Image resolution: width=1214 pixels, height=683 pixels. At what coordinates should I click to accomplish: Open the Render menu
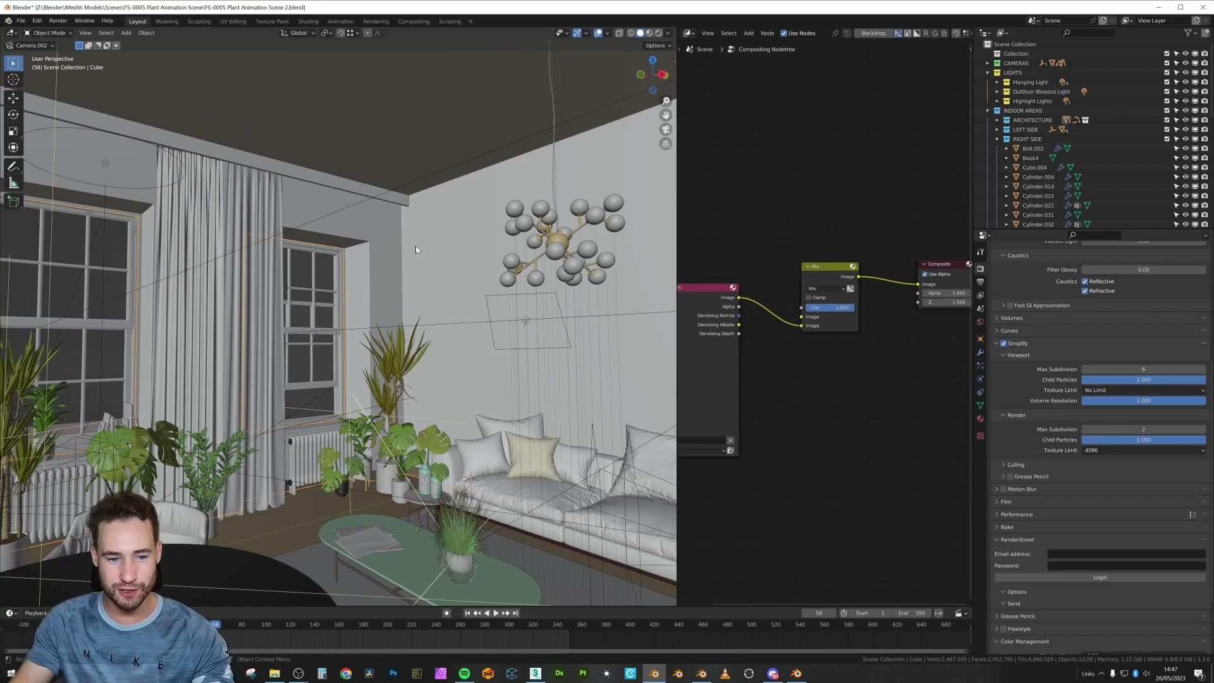[58, 21]
